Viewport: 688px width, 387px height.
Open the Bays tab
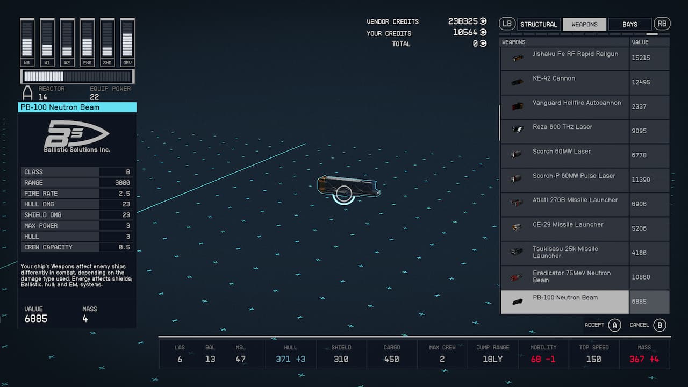(x=629, y=24)
